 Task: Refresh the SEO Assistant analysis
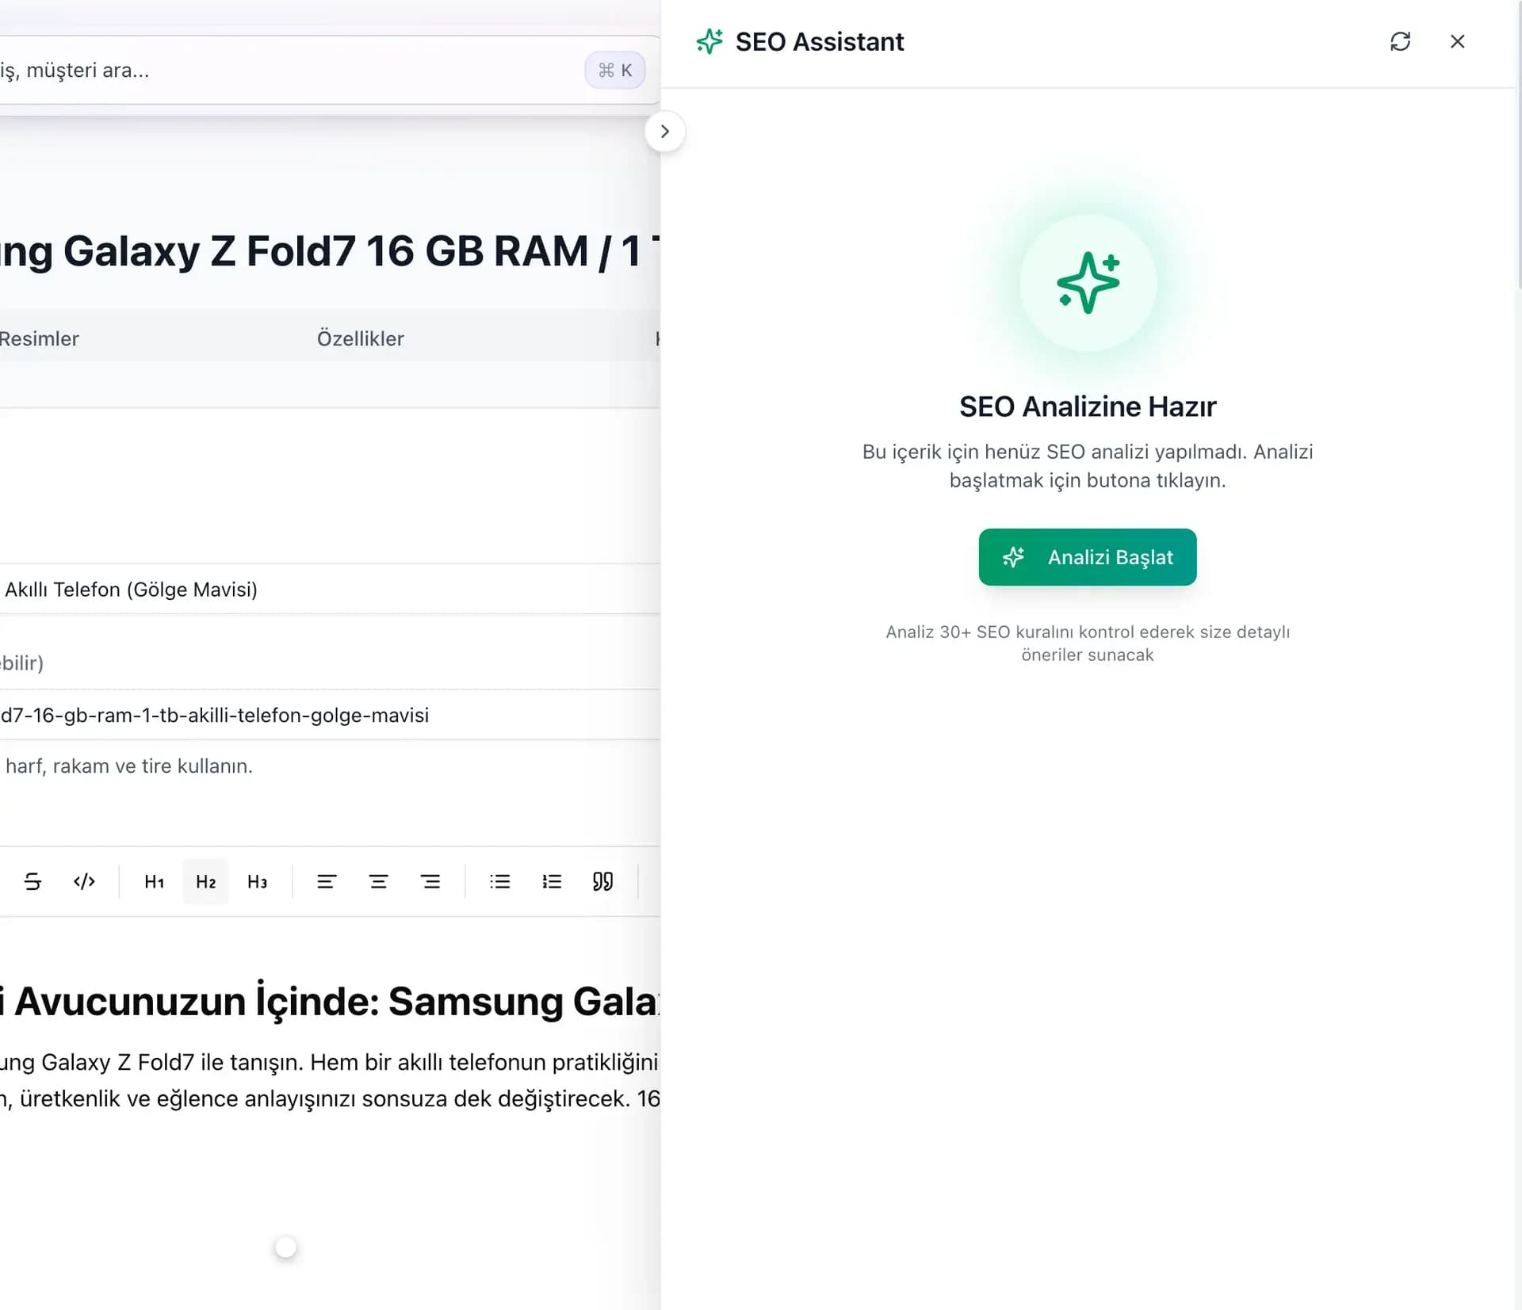pos(1402,41)
